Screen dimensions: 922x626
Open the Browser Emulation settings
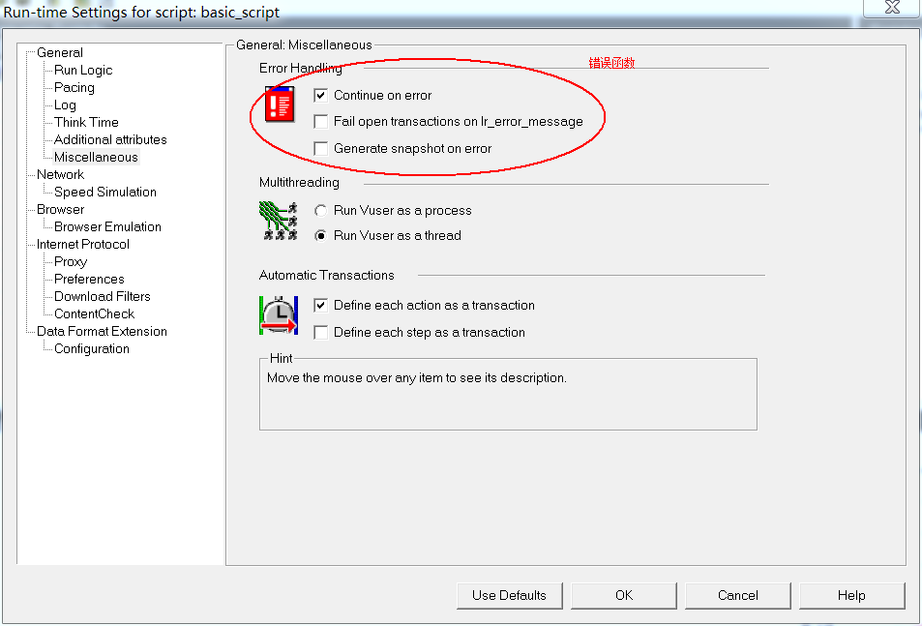click(107, 226)
